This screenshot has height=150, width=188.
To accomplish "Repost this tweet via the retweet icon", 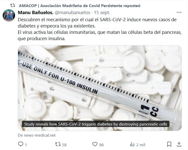I will [x=58, y=144].
